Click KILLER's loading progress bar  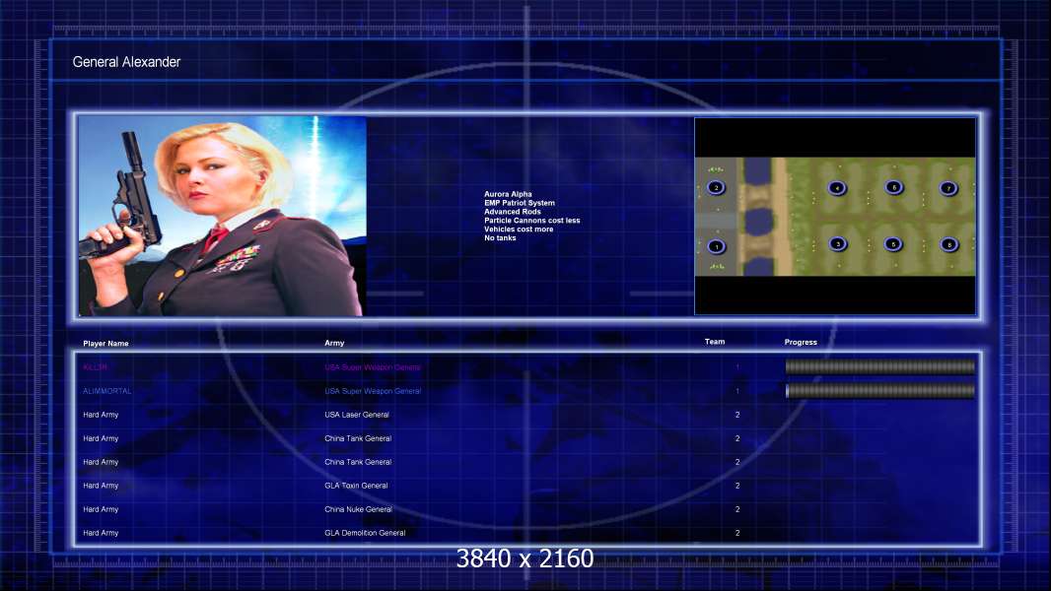click(880, 366)
